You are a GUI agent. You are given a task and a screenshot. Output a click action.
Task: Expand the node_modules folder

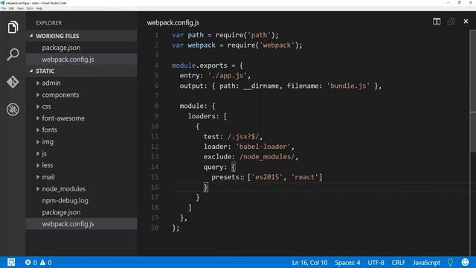[x=38, y=189]
